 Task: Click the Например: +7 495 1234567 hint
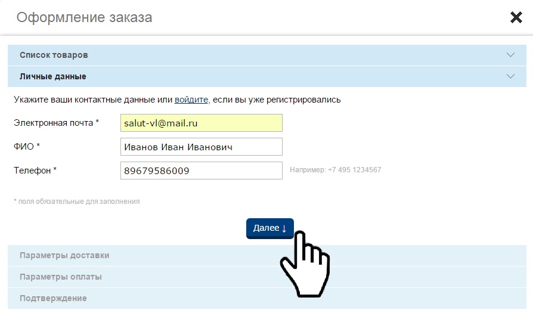pyautogui.click(x=336, y=170)
